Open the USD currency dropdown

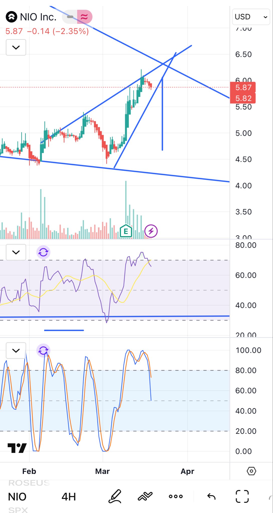[251, 17]
